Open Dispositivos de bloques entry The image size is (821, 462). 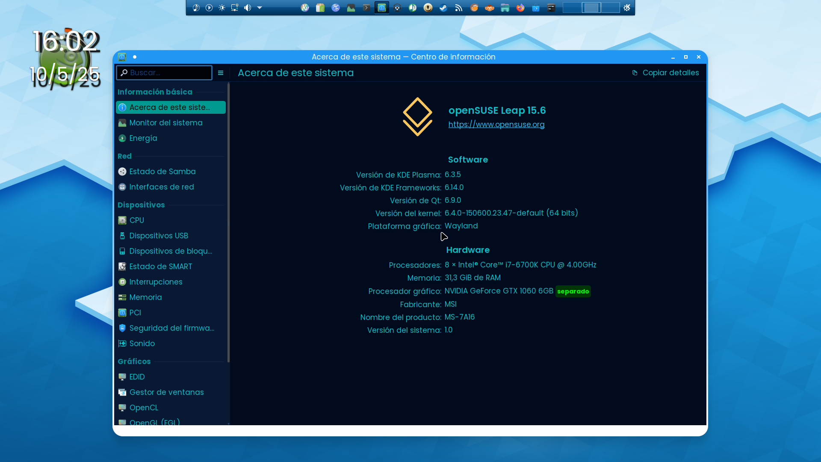[171, 251]
